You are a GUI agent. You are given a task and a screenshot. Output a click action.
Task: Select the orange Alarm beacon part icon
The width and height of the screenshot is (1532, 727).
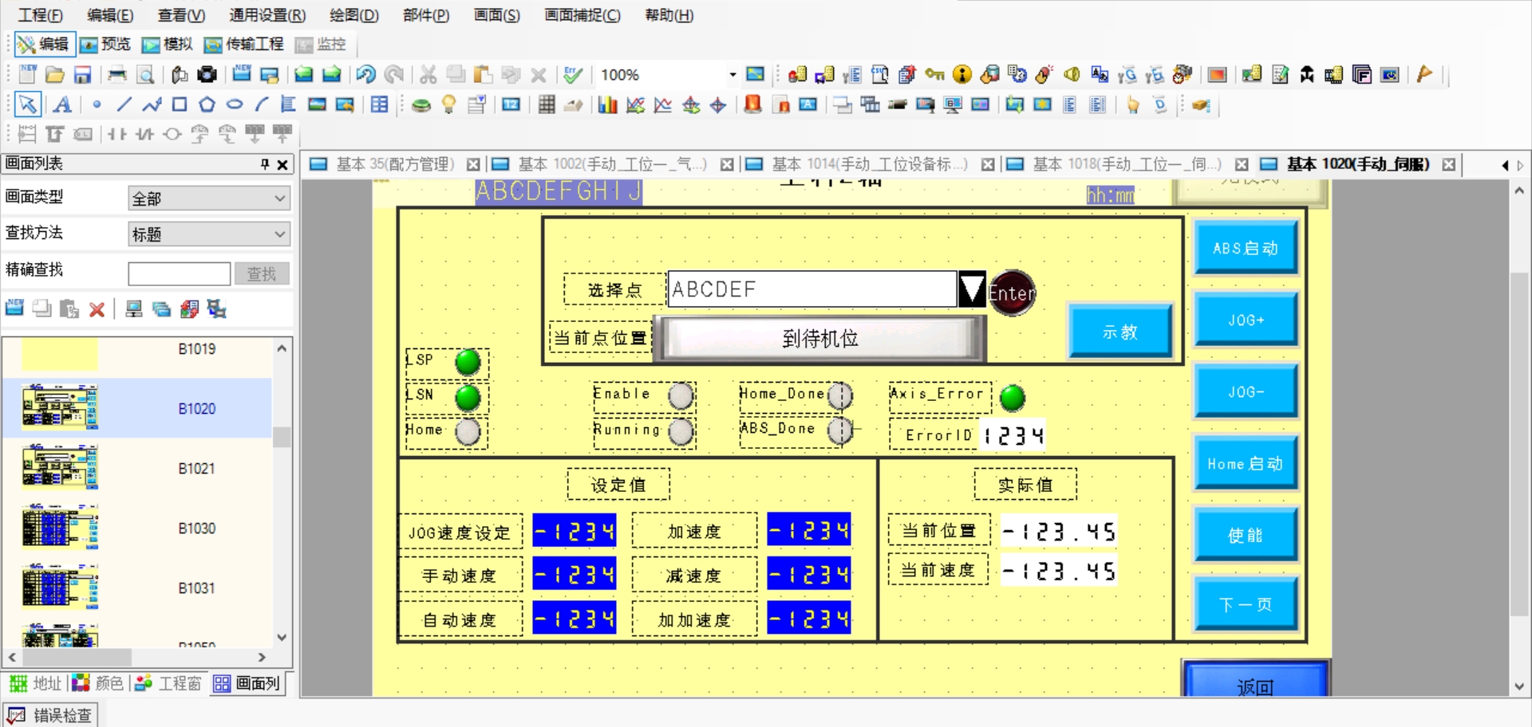[x=752, y=104]
